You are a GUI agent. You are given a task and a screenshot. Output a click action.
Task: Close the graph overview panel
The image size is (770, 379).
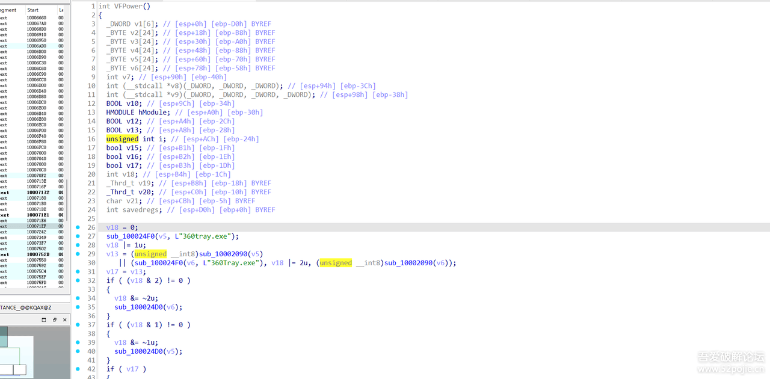[64, 319]
